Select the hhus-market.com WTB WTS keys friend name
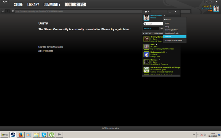This screenshot has height=138, width=221. click(x=165, y=68)
